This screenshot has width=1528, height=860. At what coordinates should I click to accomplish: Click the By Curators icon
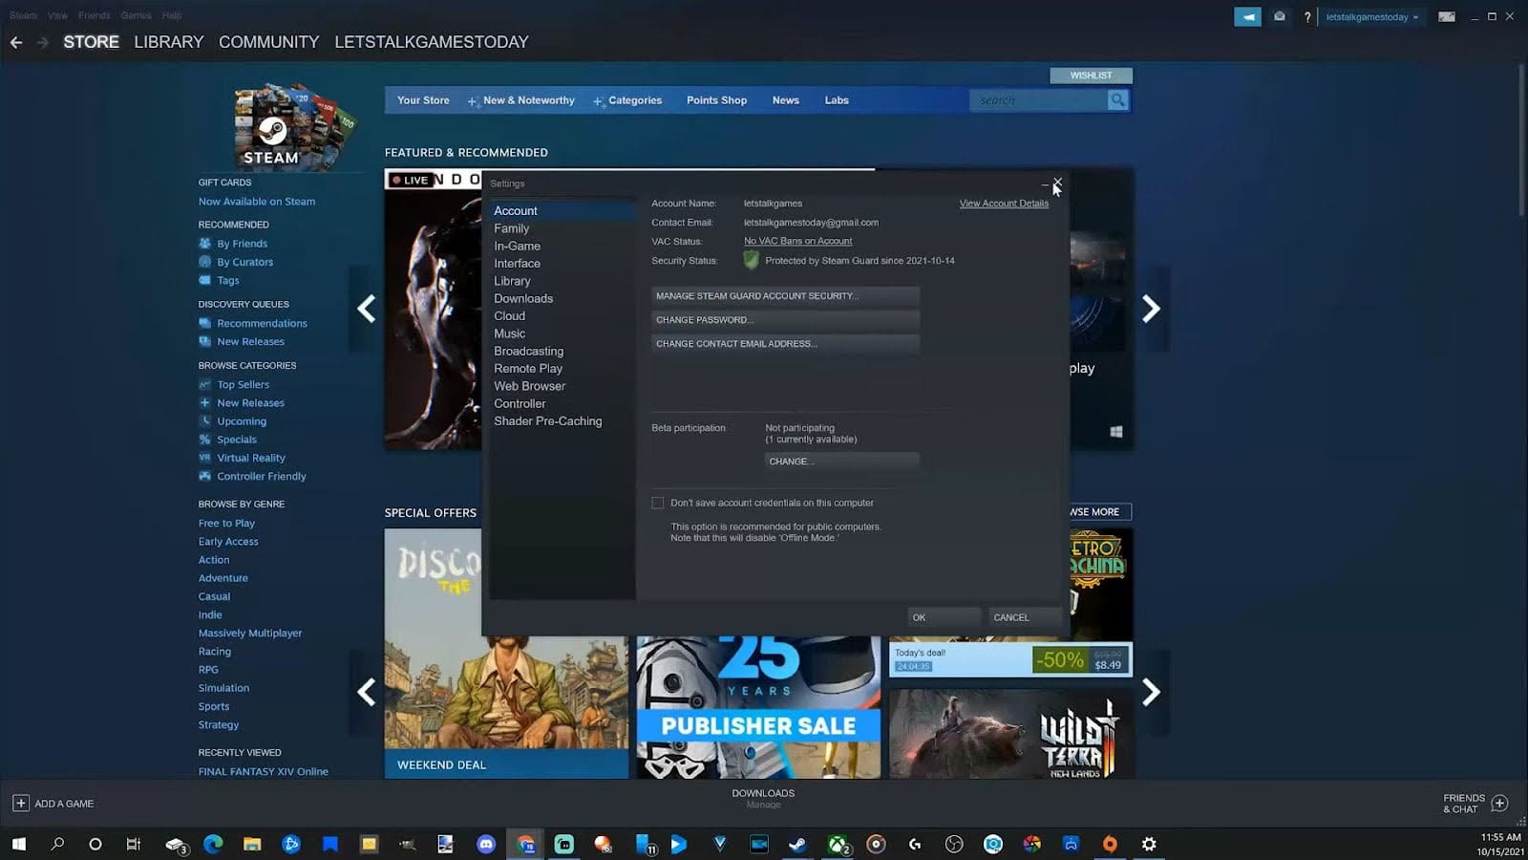click(x=204, y=262)
